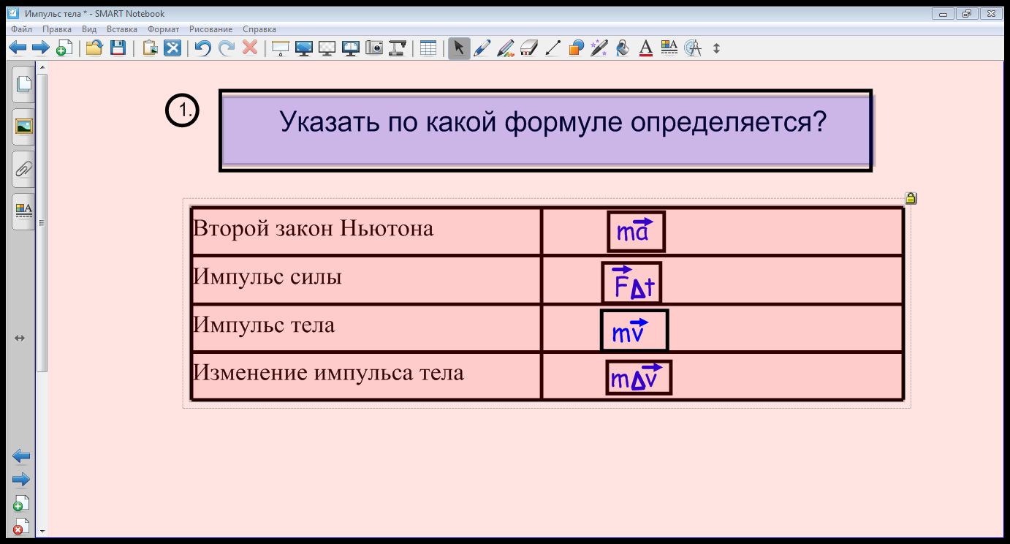1010x544 pixels.
Task: Toggle transparent background display icon
Action: tap(327, 48)
